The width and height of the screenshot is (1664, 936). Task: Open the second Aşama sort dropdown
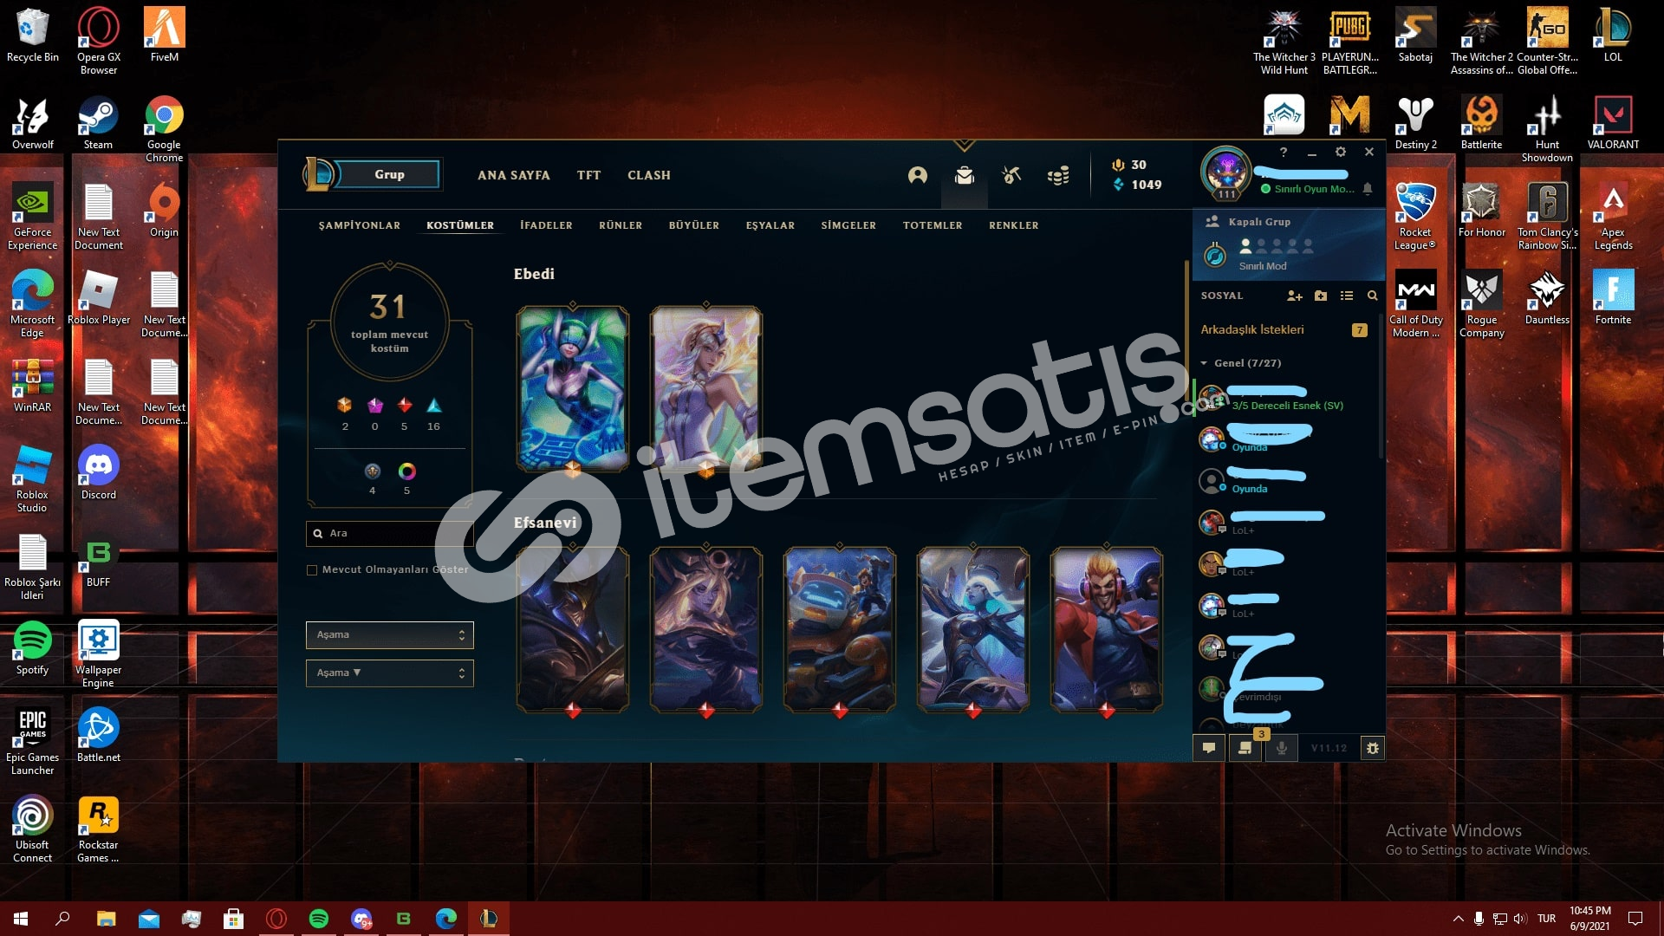(390, 673)
